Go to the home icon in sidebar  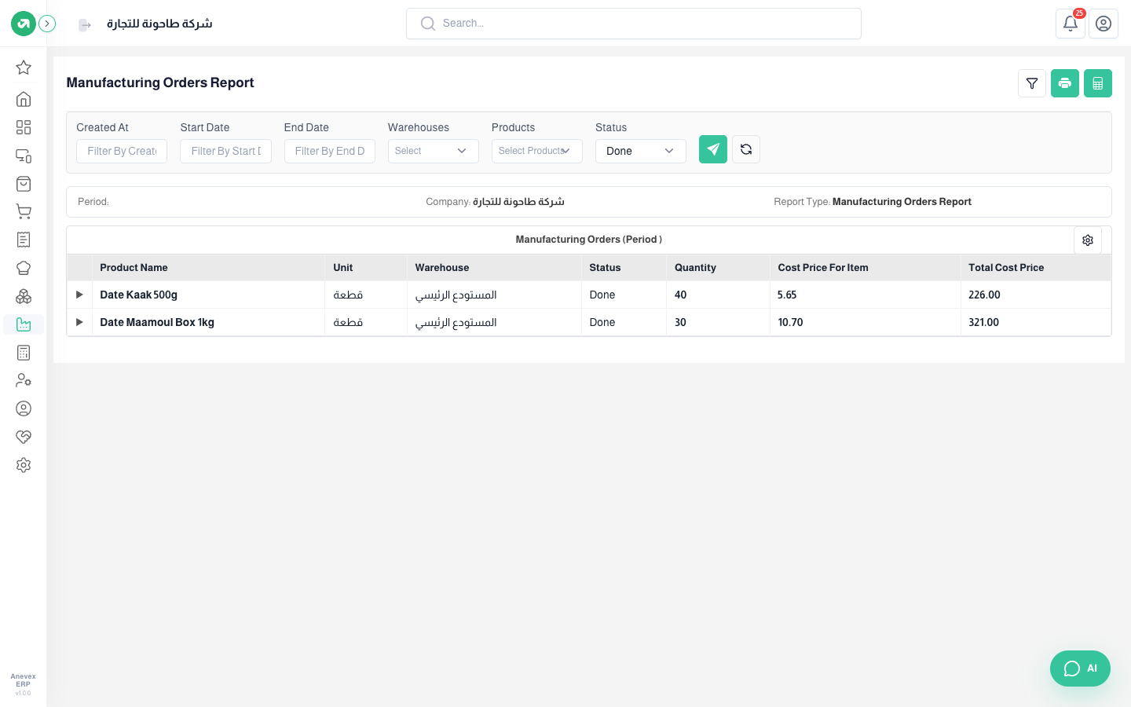(x=24, y=99)
